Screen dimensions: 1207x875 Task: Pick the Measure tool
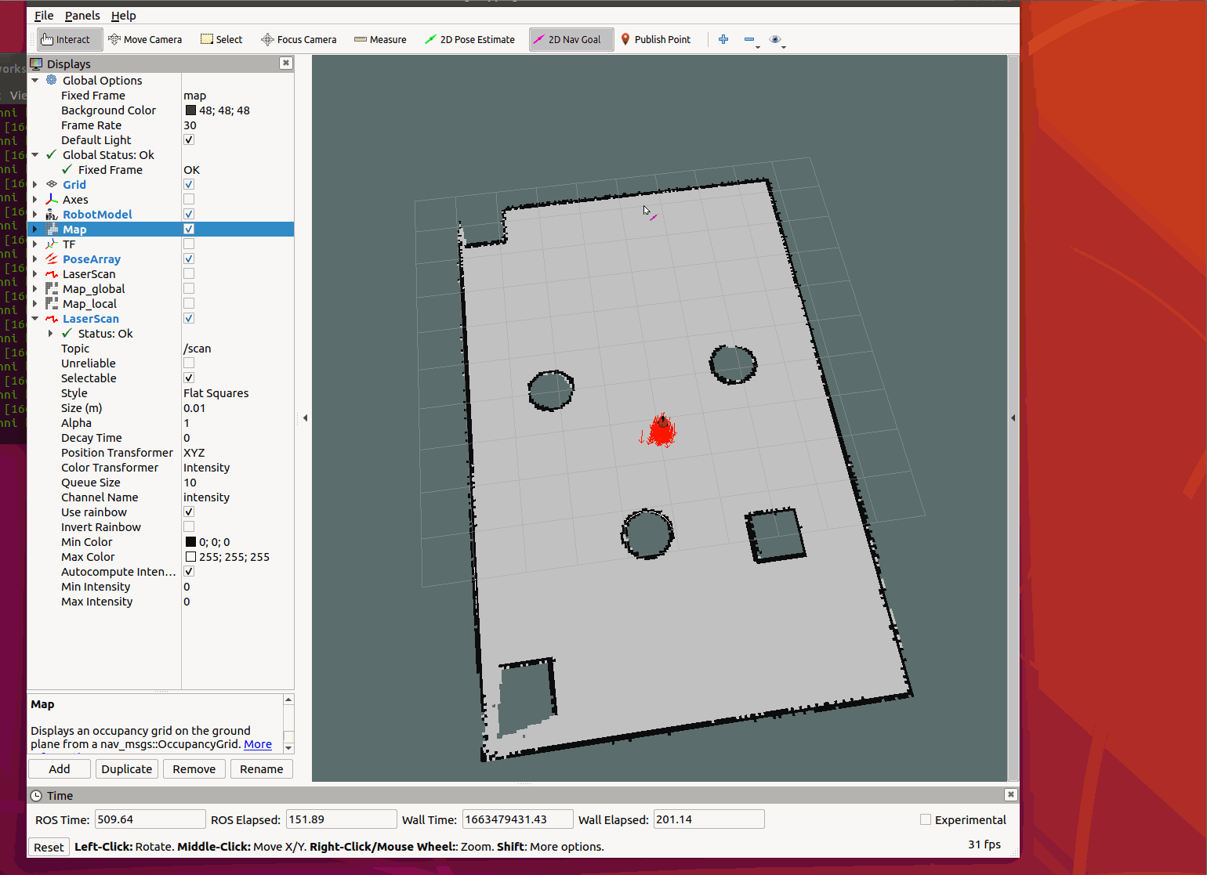pos(380,39)
